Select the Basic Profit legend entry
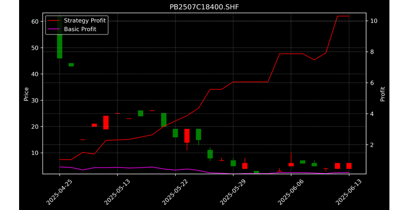Screen dimensions: 409x210 click(x=72, y=29)
